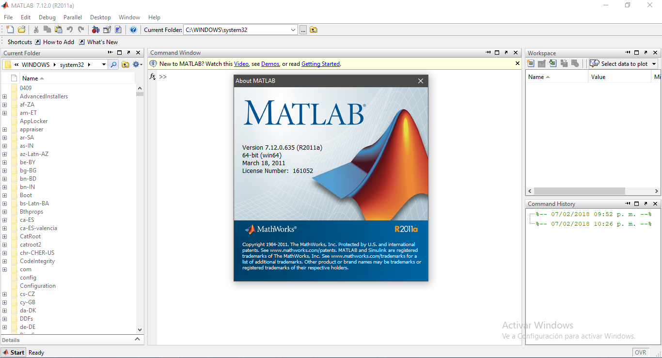
Task: Collapse the Details section at the bottom
Action: point(136,339)
